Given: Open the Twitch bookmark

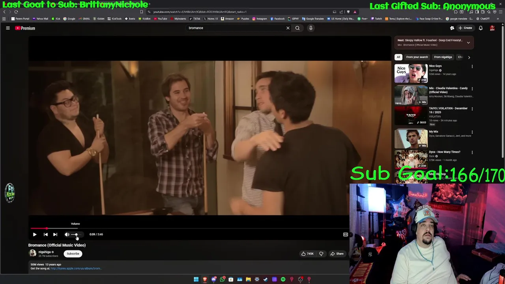Looking at the screenshot, I should [x=376, y=19].
